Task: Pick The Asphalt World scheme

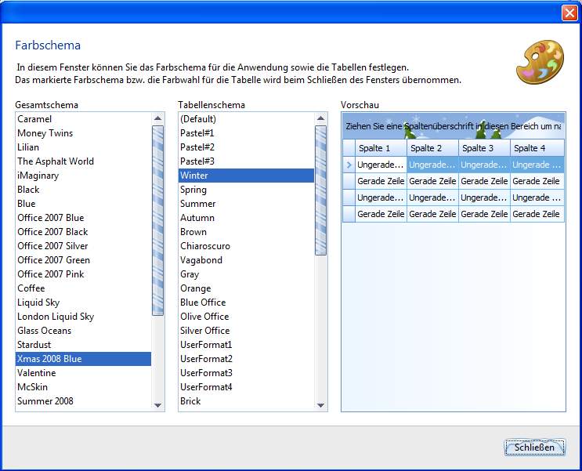Action: click(84, 161)
